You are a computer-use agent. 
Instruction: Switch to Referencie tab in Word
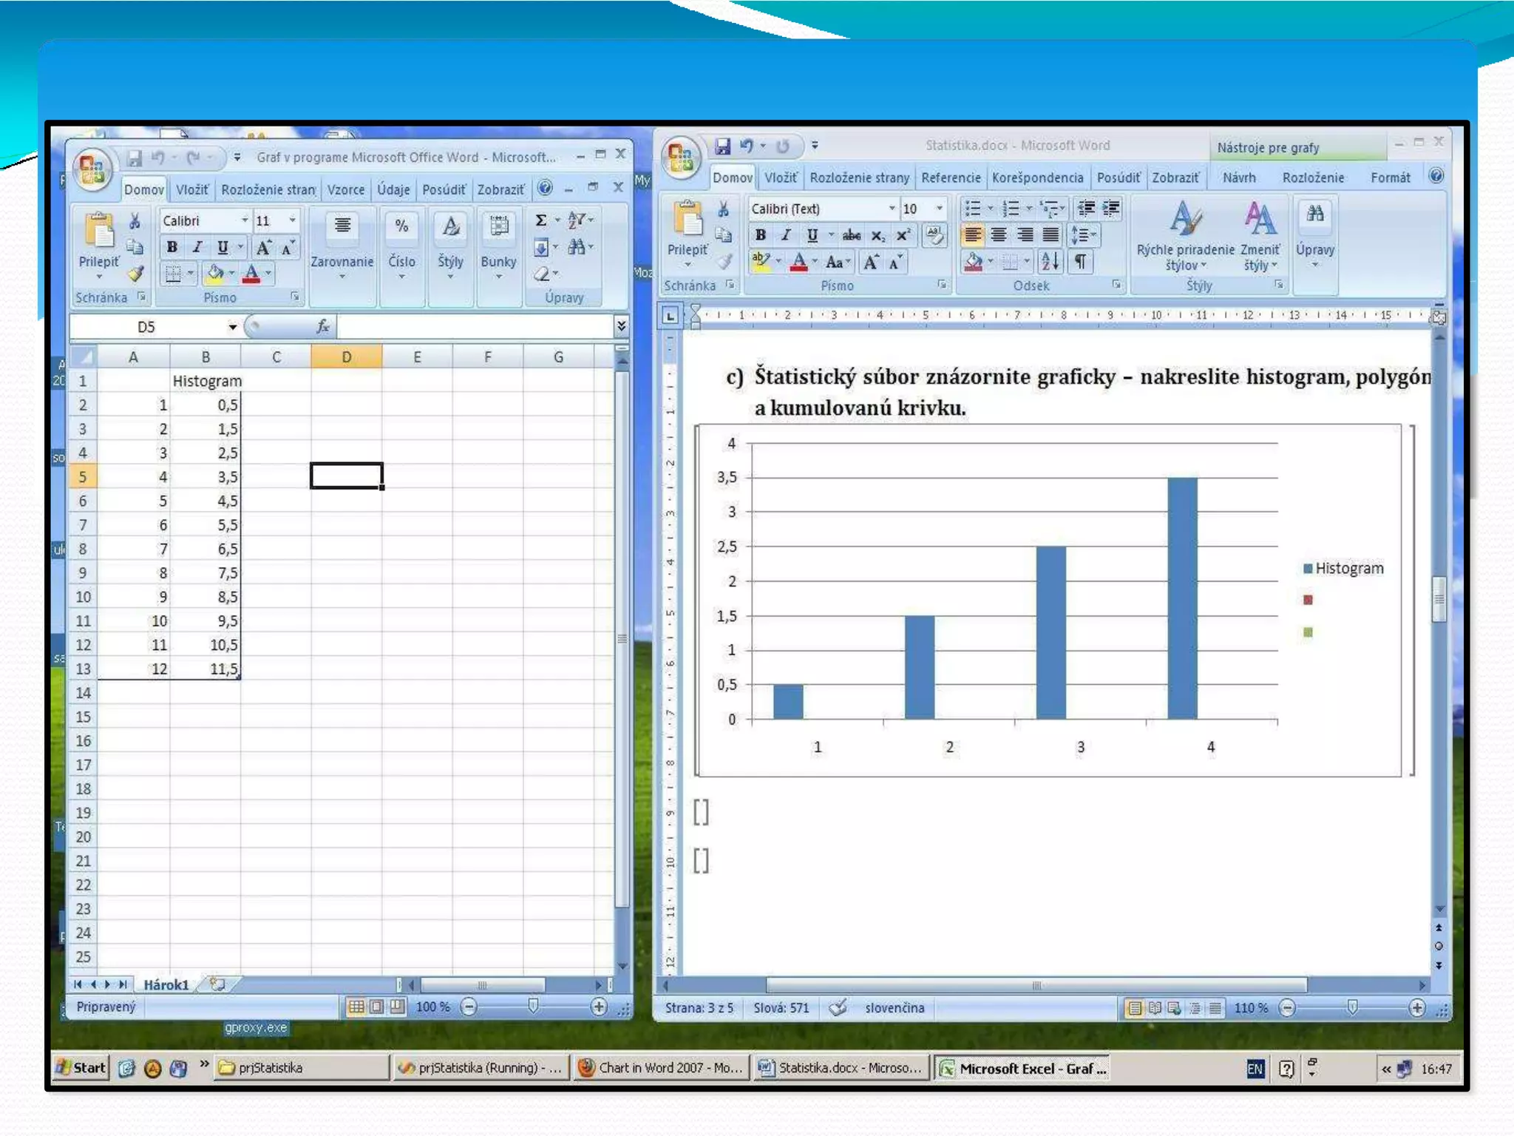(950, 177)
